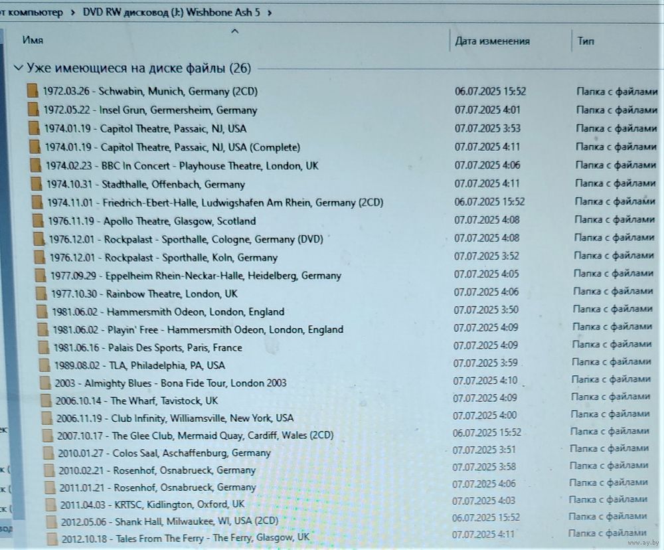Select folder icon of 2007.10.17 The Glee Club
The image size is (664, 550).
(48, 436)
